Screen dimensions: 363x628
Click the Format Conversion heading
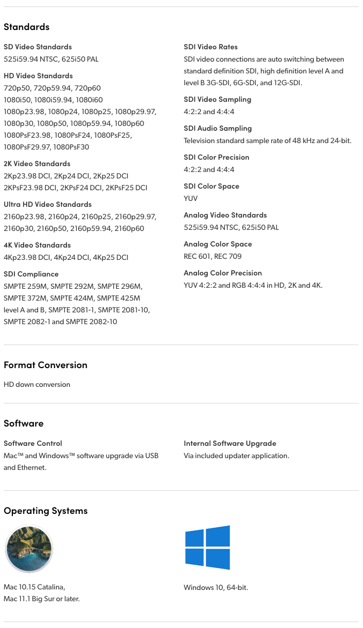(46, 365)
